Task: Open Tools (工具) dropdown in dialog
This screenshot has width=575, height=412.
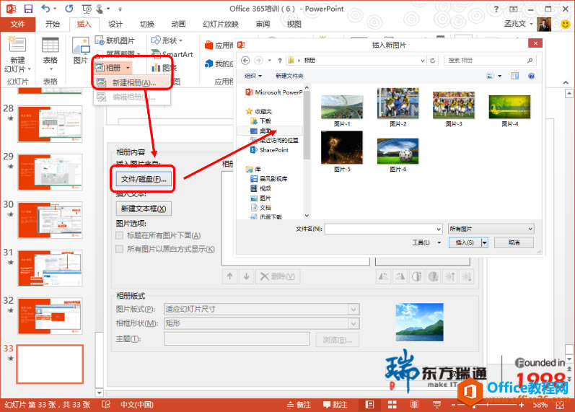Action: click(426, 242)
